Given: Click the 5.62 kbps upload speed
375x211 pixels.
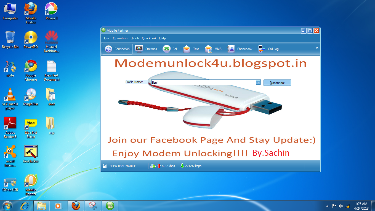Looking at the screenshot, I should point(168,166).
